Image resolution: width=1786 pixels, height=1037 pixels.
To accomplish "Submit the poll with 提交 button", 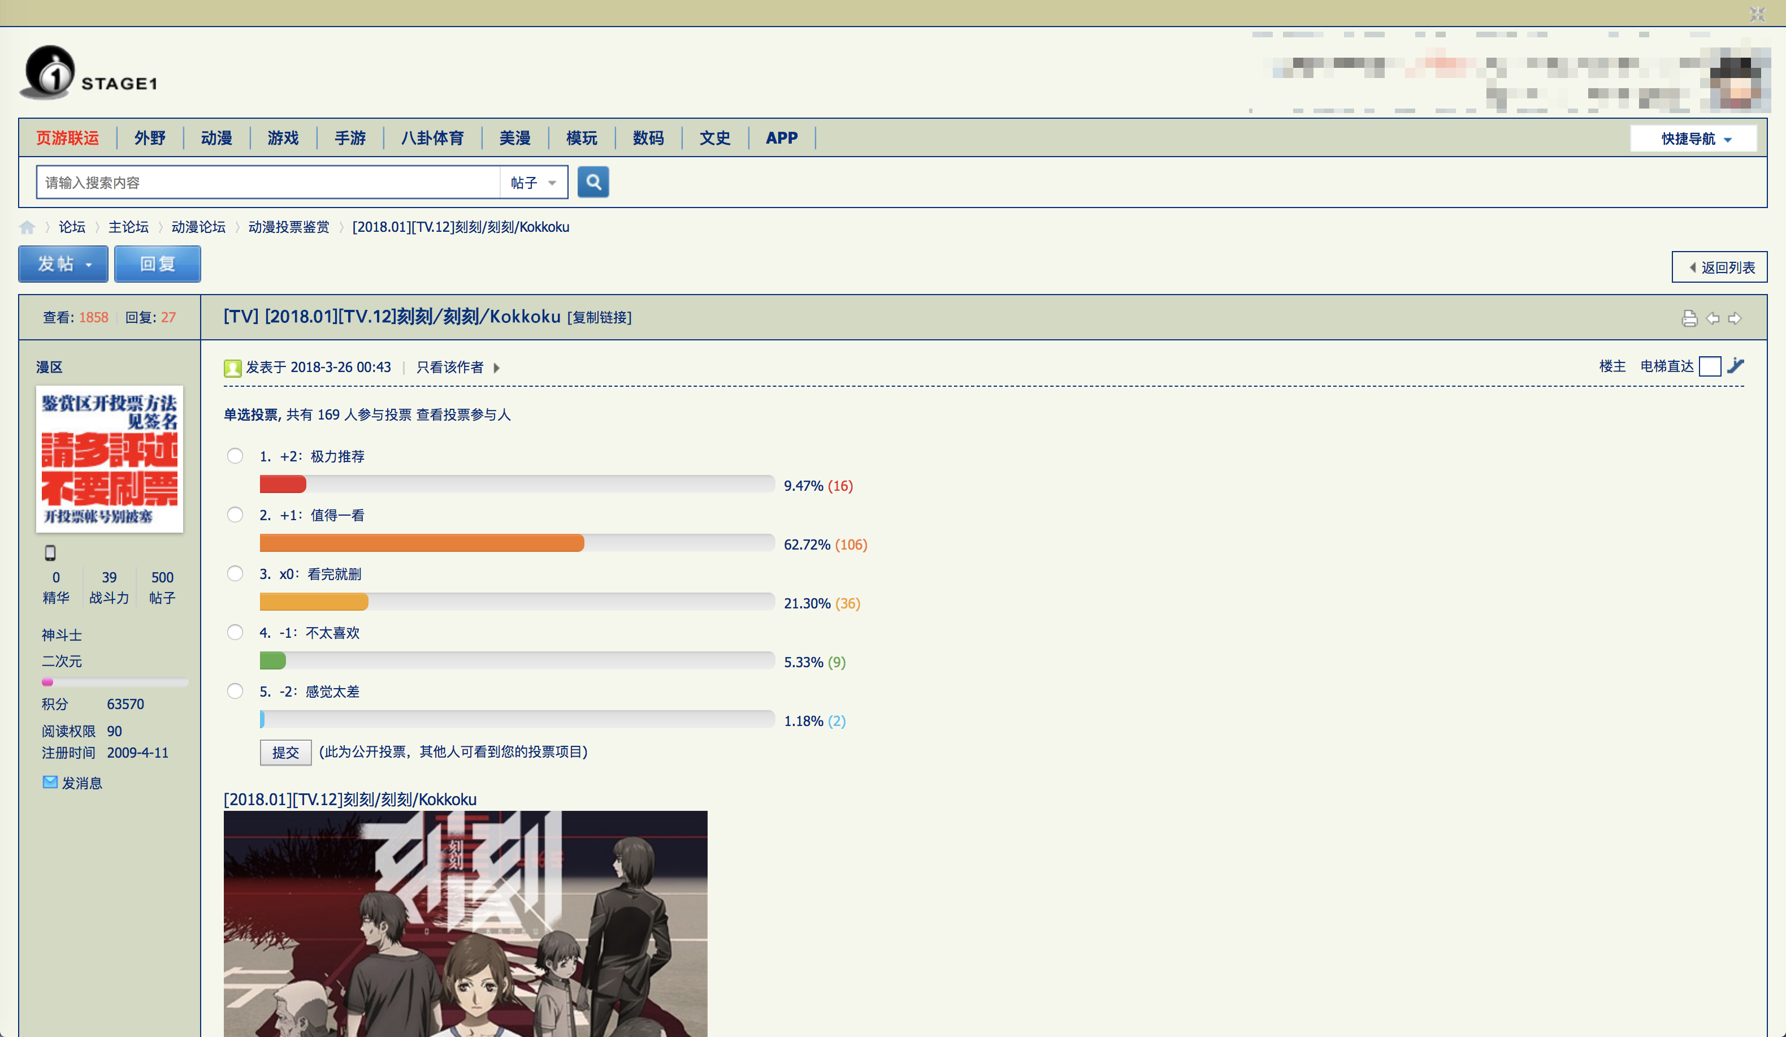I will 285,752.
